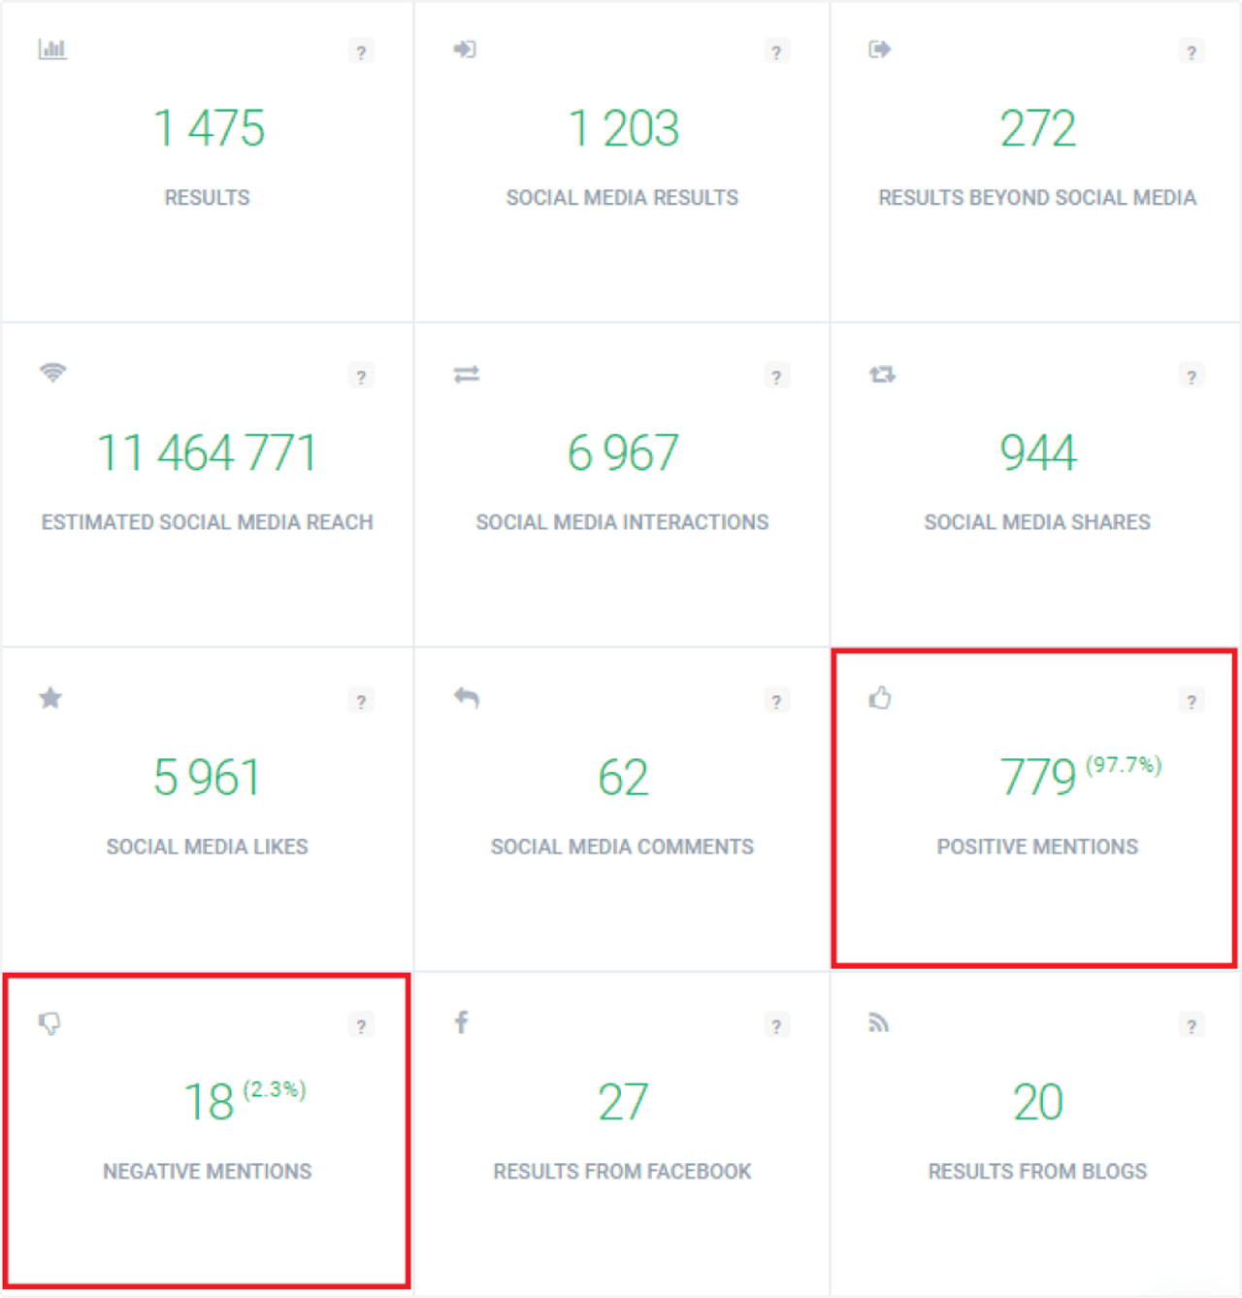The width and height of the screenshot is (1242, 1298).
Task: Click the SOCIAL MEDIA LIKES label
Action: coord(207,847)
